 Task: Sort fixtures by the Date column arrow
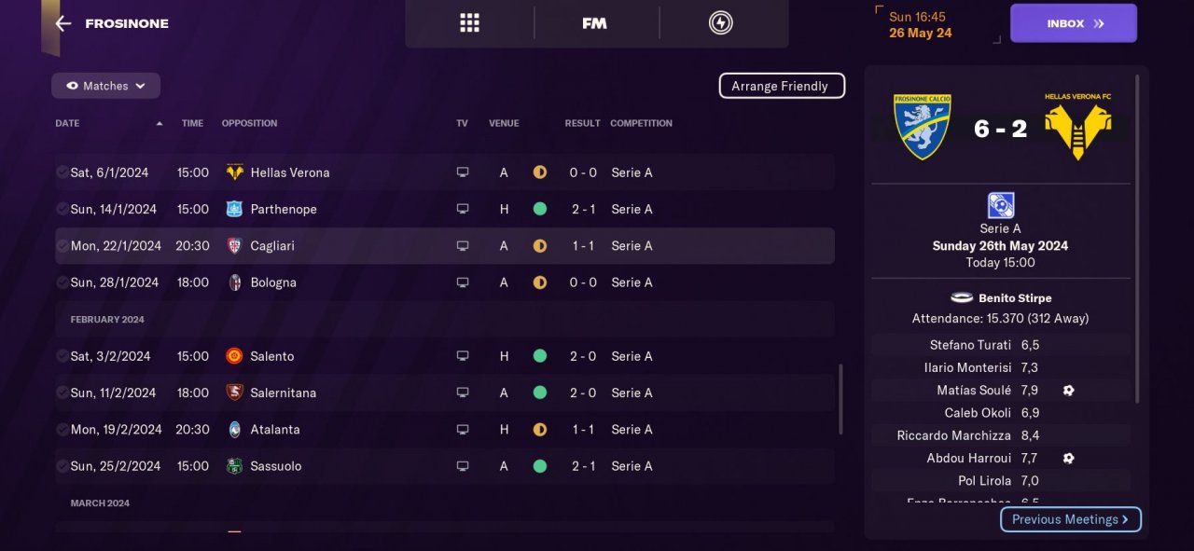tap(159, 123)
